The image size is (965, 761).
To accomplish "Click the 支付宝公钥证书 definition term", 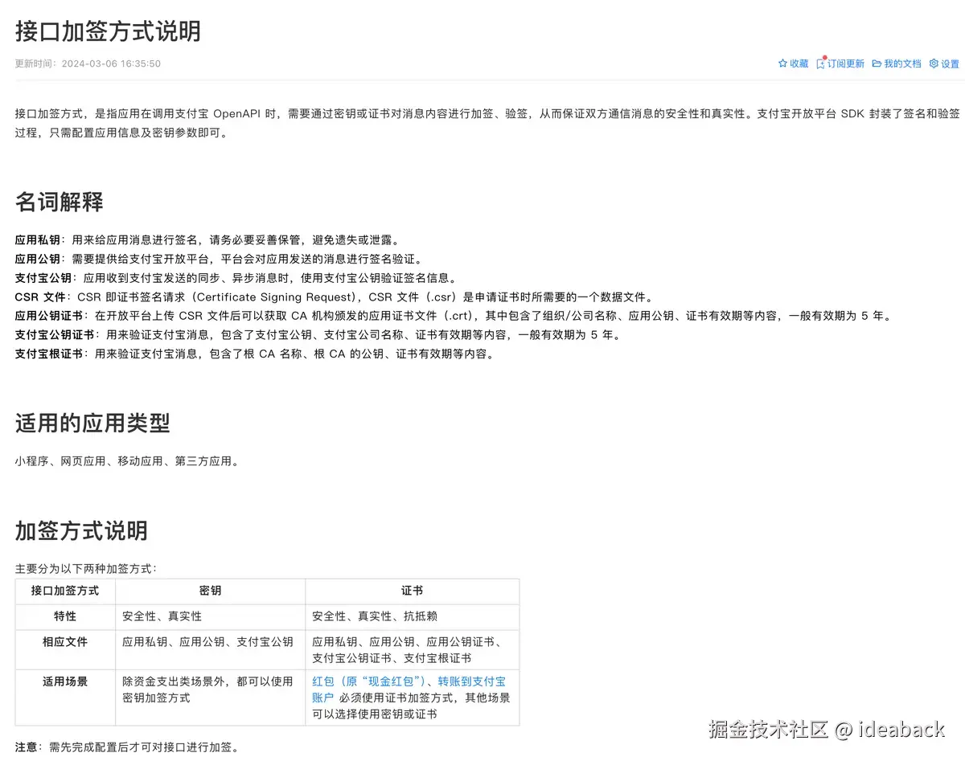I will coord(54,335).
